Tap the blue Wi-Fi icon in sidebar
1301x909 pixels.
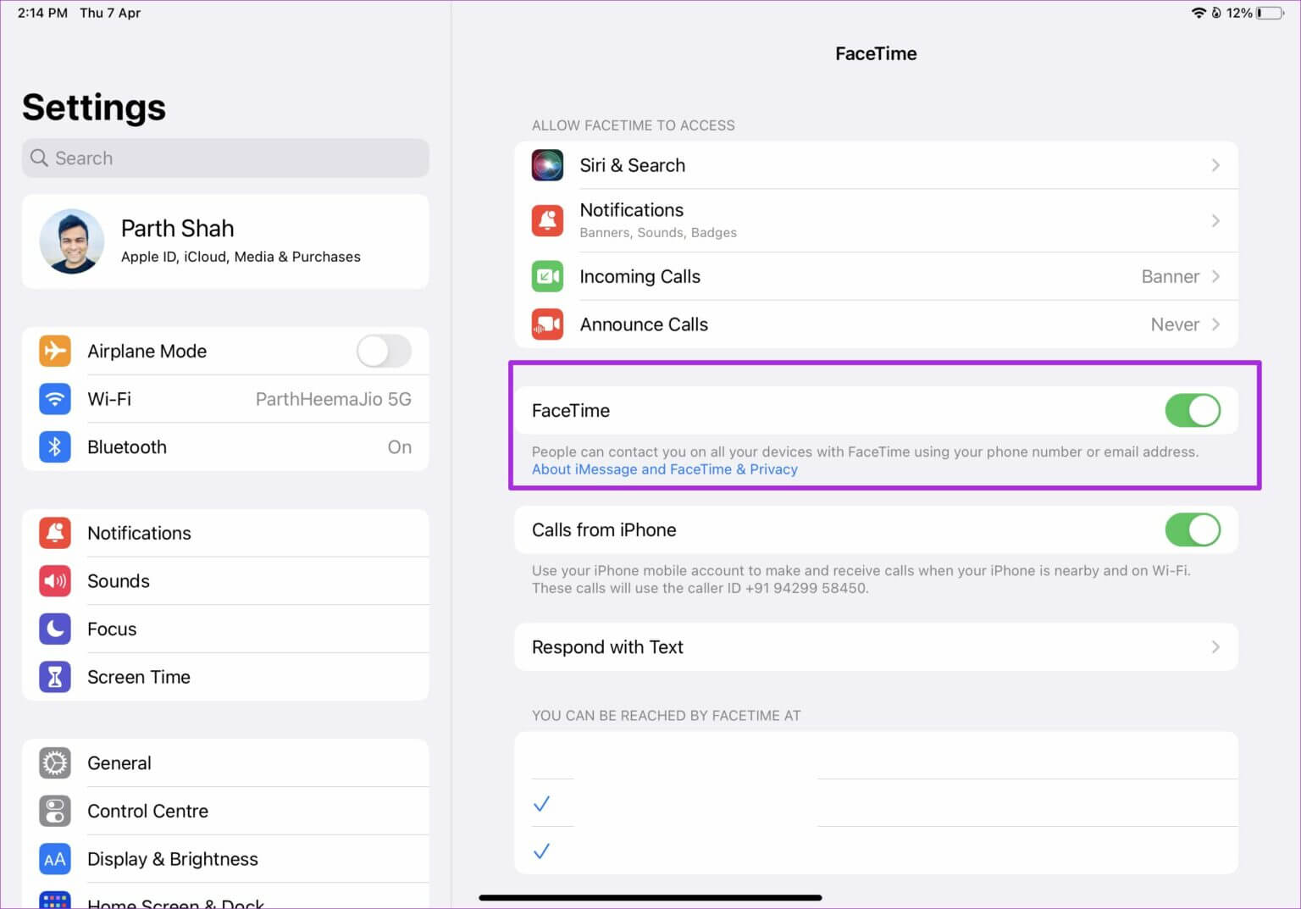(x=55, y=399)
